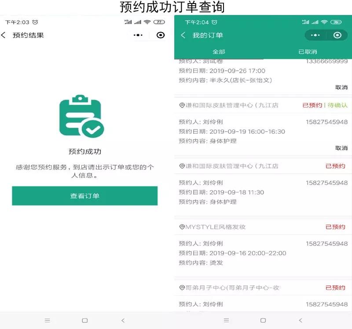Switch to the 全部 tab

click(x=219, y=52)
